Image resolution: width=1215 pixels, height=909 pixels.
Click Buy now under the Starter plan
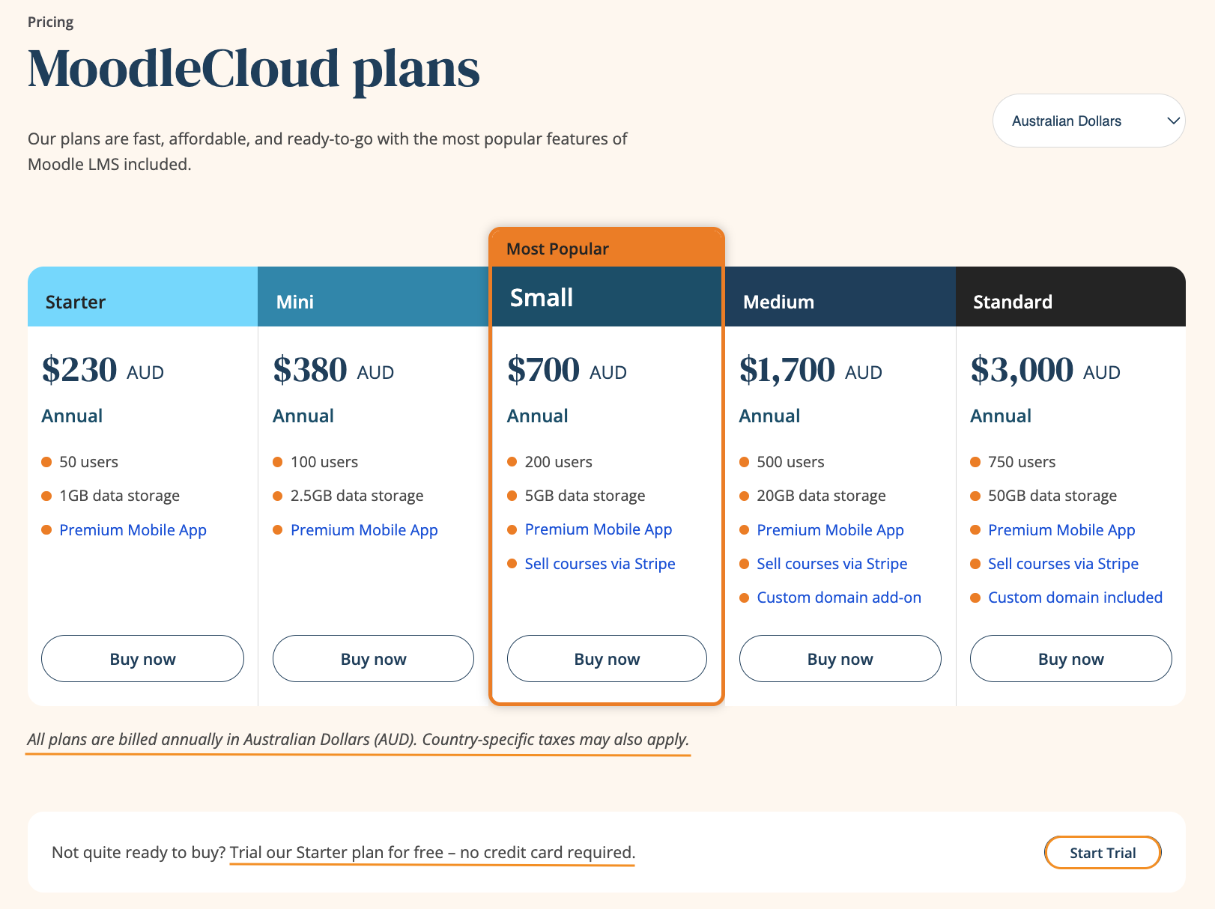tap(142, 659)
